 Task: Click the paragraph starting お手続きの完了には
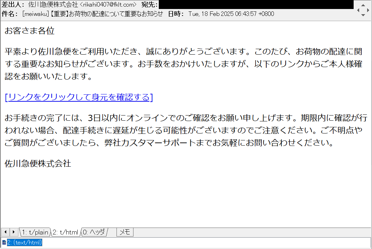point(186,130)
